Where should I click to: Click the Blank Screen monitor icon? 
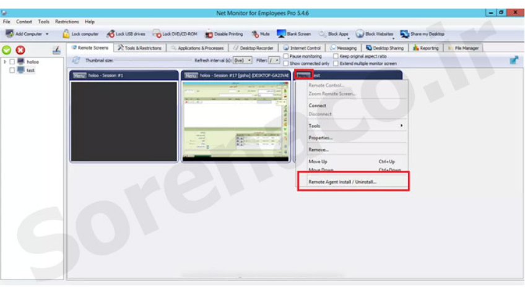pyautogui.click(x=281, y=34)
